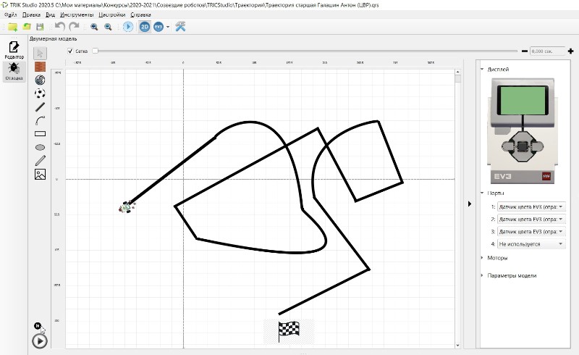579x355 pixels.
Task: Switch to Отладка debug mode
Action: [x=14, y=71]
